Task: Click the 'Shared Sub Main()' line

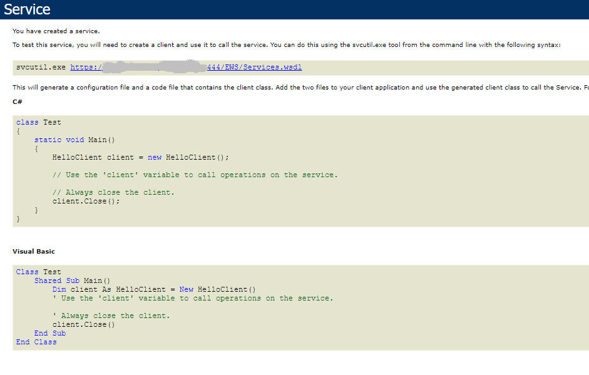Action: 72,280
